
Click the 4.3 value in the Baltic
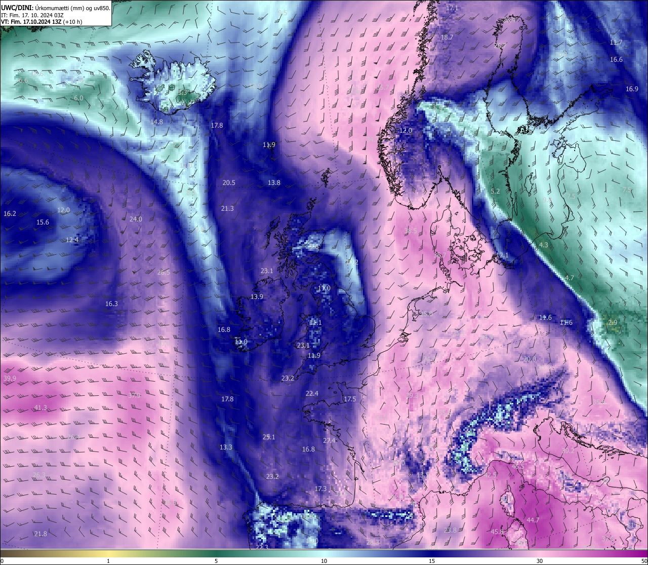543,244
